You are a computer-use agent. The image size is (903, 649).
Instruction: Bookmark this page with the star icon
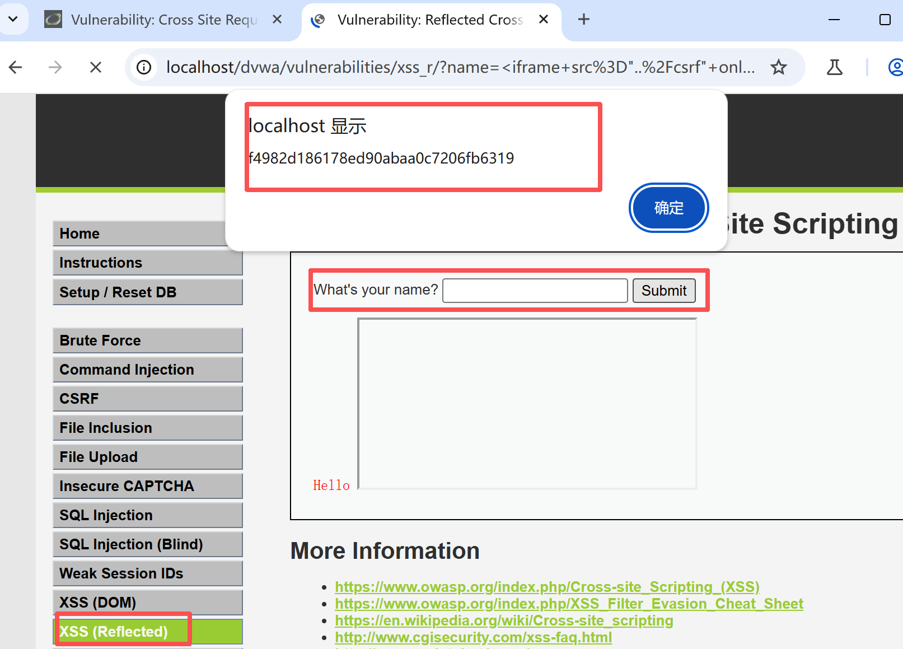click(778, 68)
